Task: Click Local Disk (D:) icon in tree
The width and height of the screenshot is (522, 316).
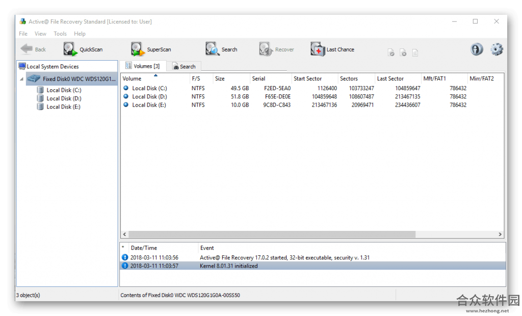Action: point(40,98)
